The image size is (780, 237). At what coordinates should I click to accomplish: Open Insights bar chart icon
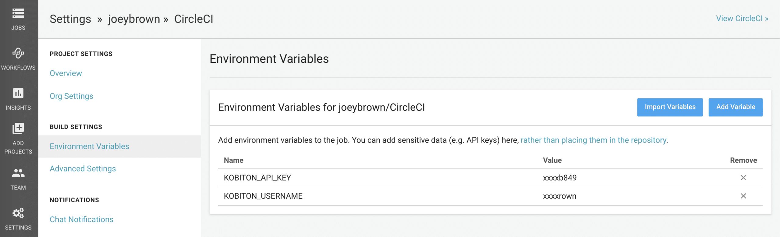pos(18,93)
